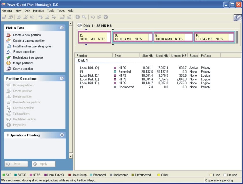Open the Partition menu
The width and height of the screenshot is (243, 184).
pyautogui.click(x=38, y=11)
